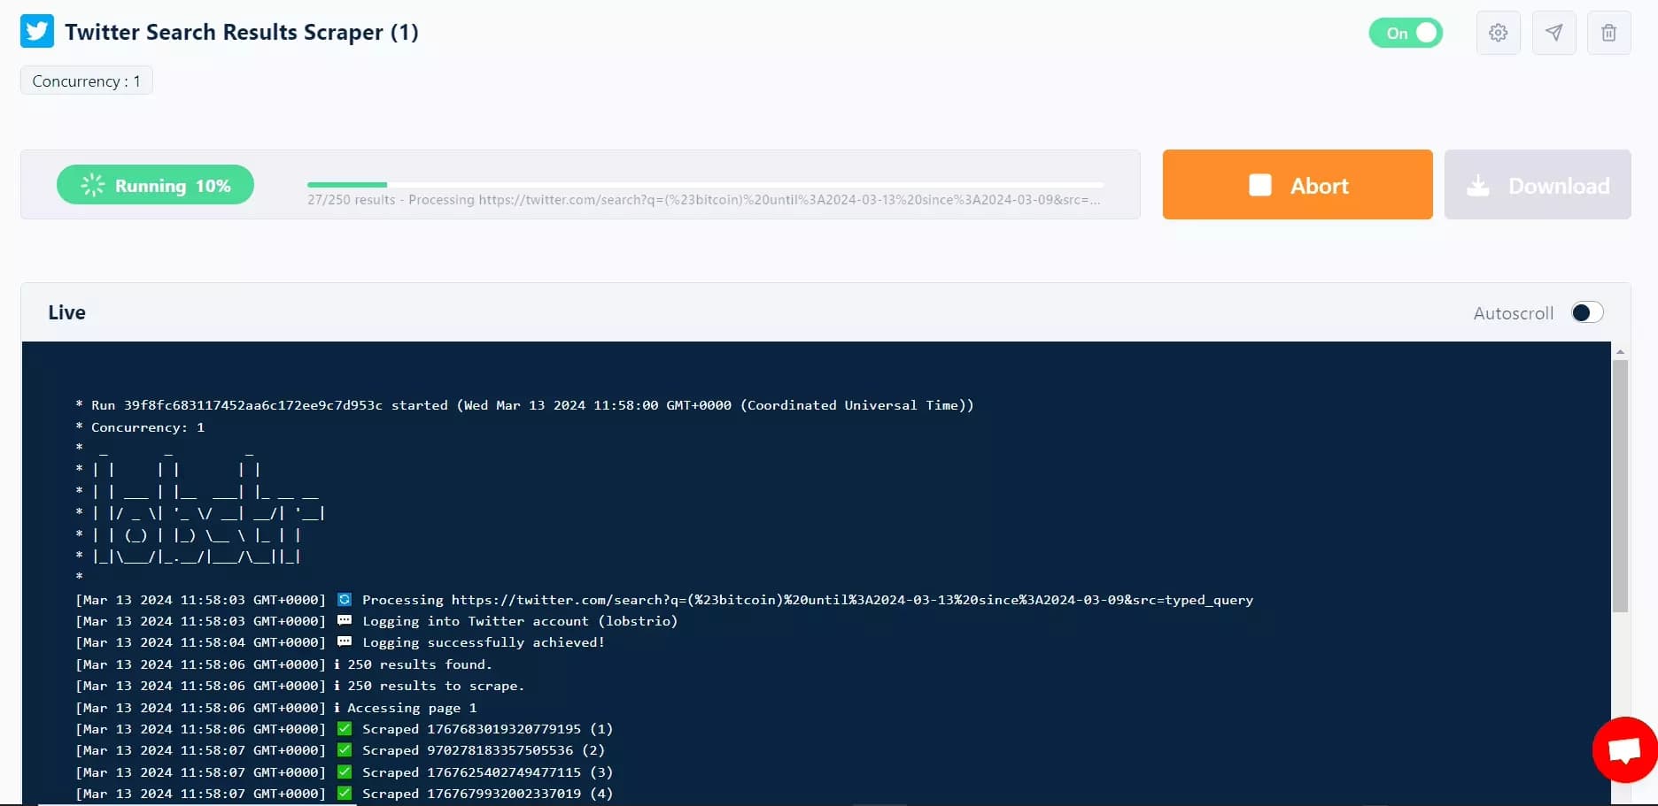1658x806 pixels.
Task: Click the Scraped 970278183357505536 (2) text
Action: 484,750
